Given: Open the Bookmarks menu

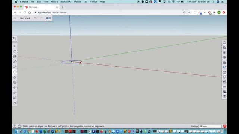Looking at the screenshot, I should [x=66, y=1].
